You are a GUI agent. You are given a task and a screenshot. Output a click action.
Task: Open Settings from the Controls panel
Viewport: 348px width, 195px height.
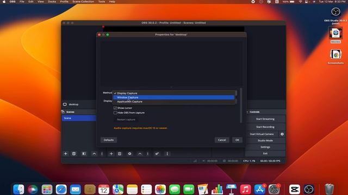265,147
